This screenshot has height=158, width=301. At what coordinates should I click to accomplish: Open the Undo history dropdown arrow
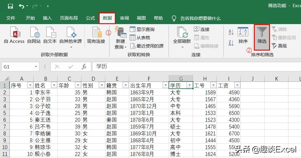click(x=27, y=6)
